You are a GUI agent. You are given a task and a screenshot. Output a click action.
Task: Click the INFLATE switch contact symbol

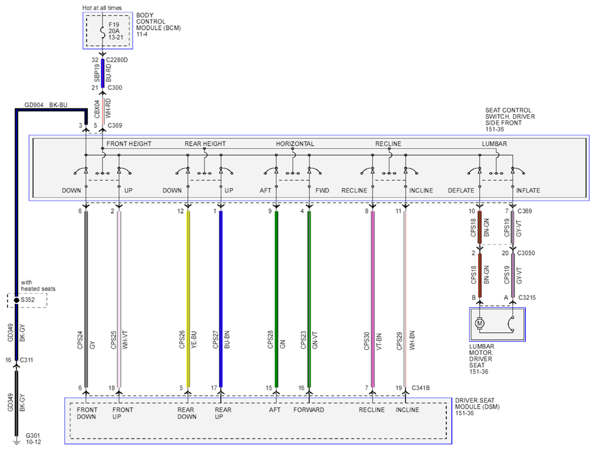tap(519, 171)
